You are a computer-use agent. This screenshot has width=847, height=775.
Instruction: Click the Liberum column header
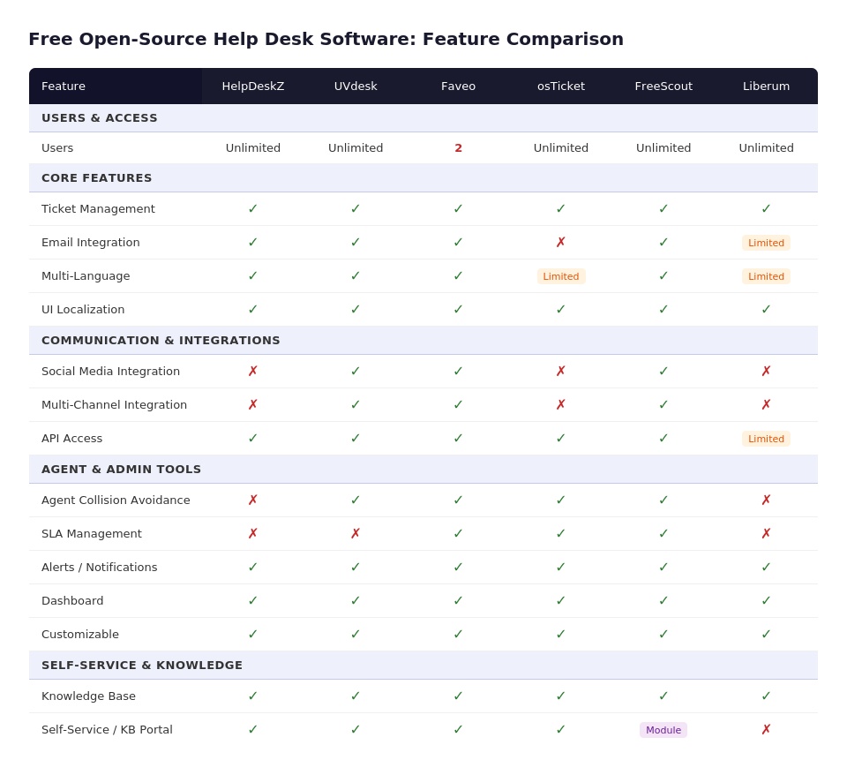pyautogui.click(x=766, y=86)
